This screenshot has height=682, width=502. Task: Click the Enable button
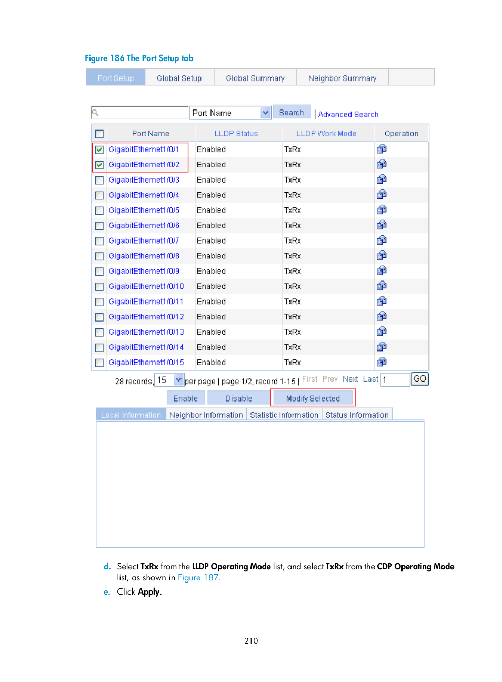pos(186,398)
